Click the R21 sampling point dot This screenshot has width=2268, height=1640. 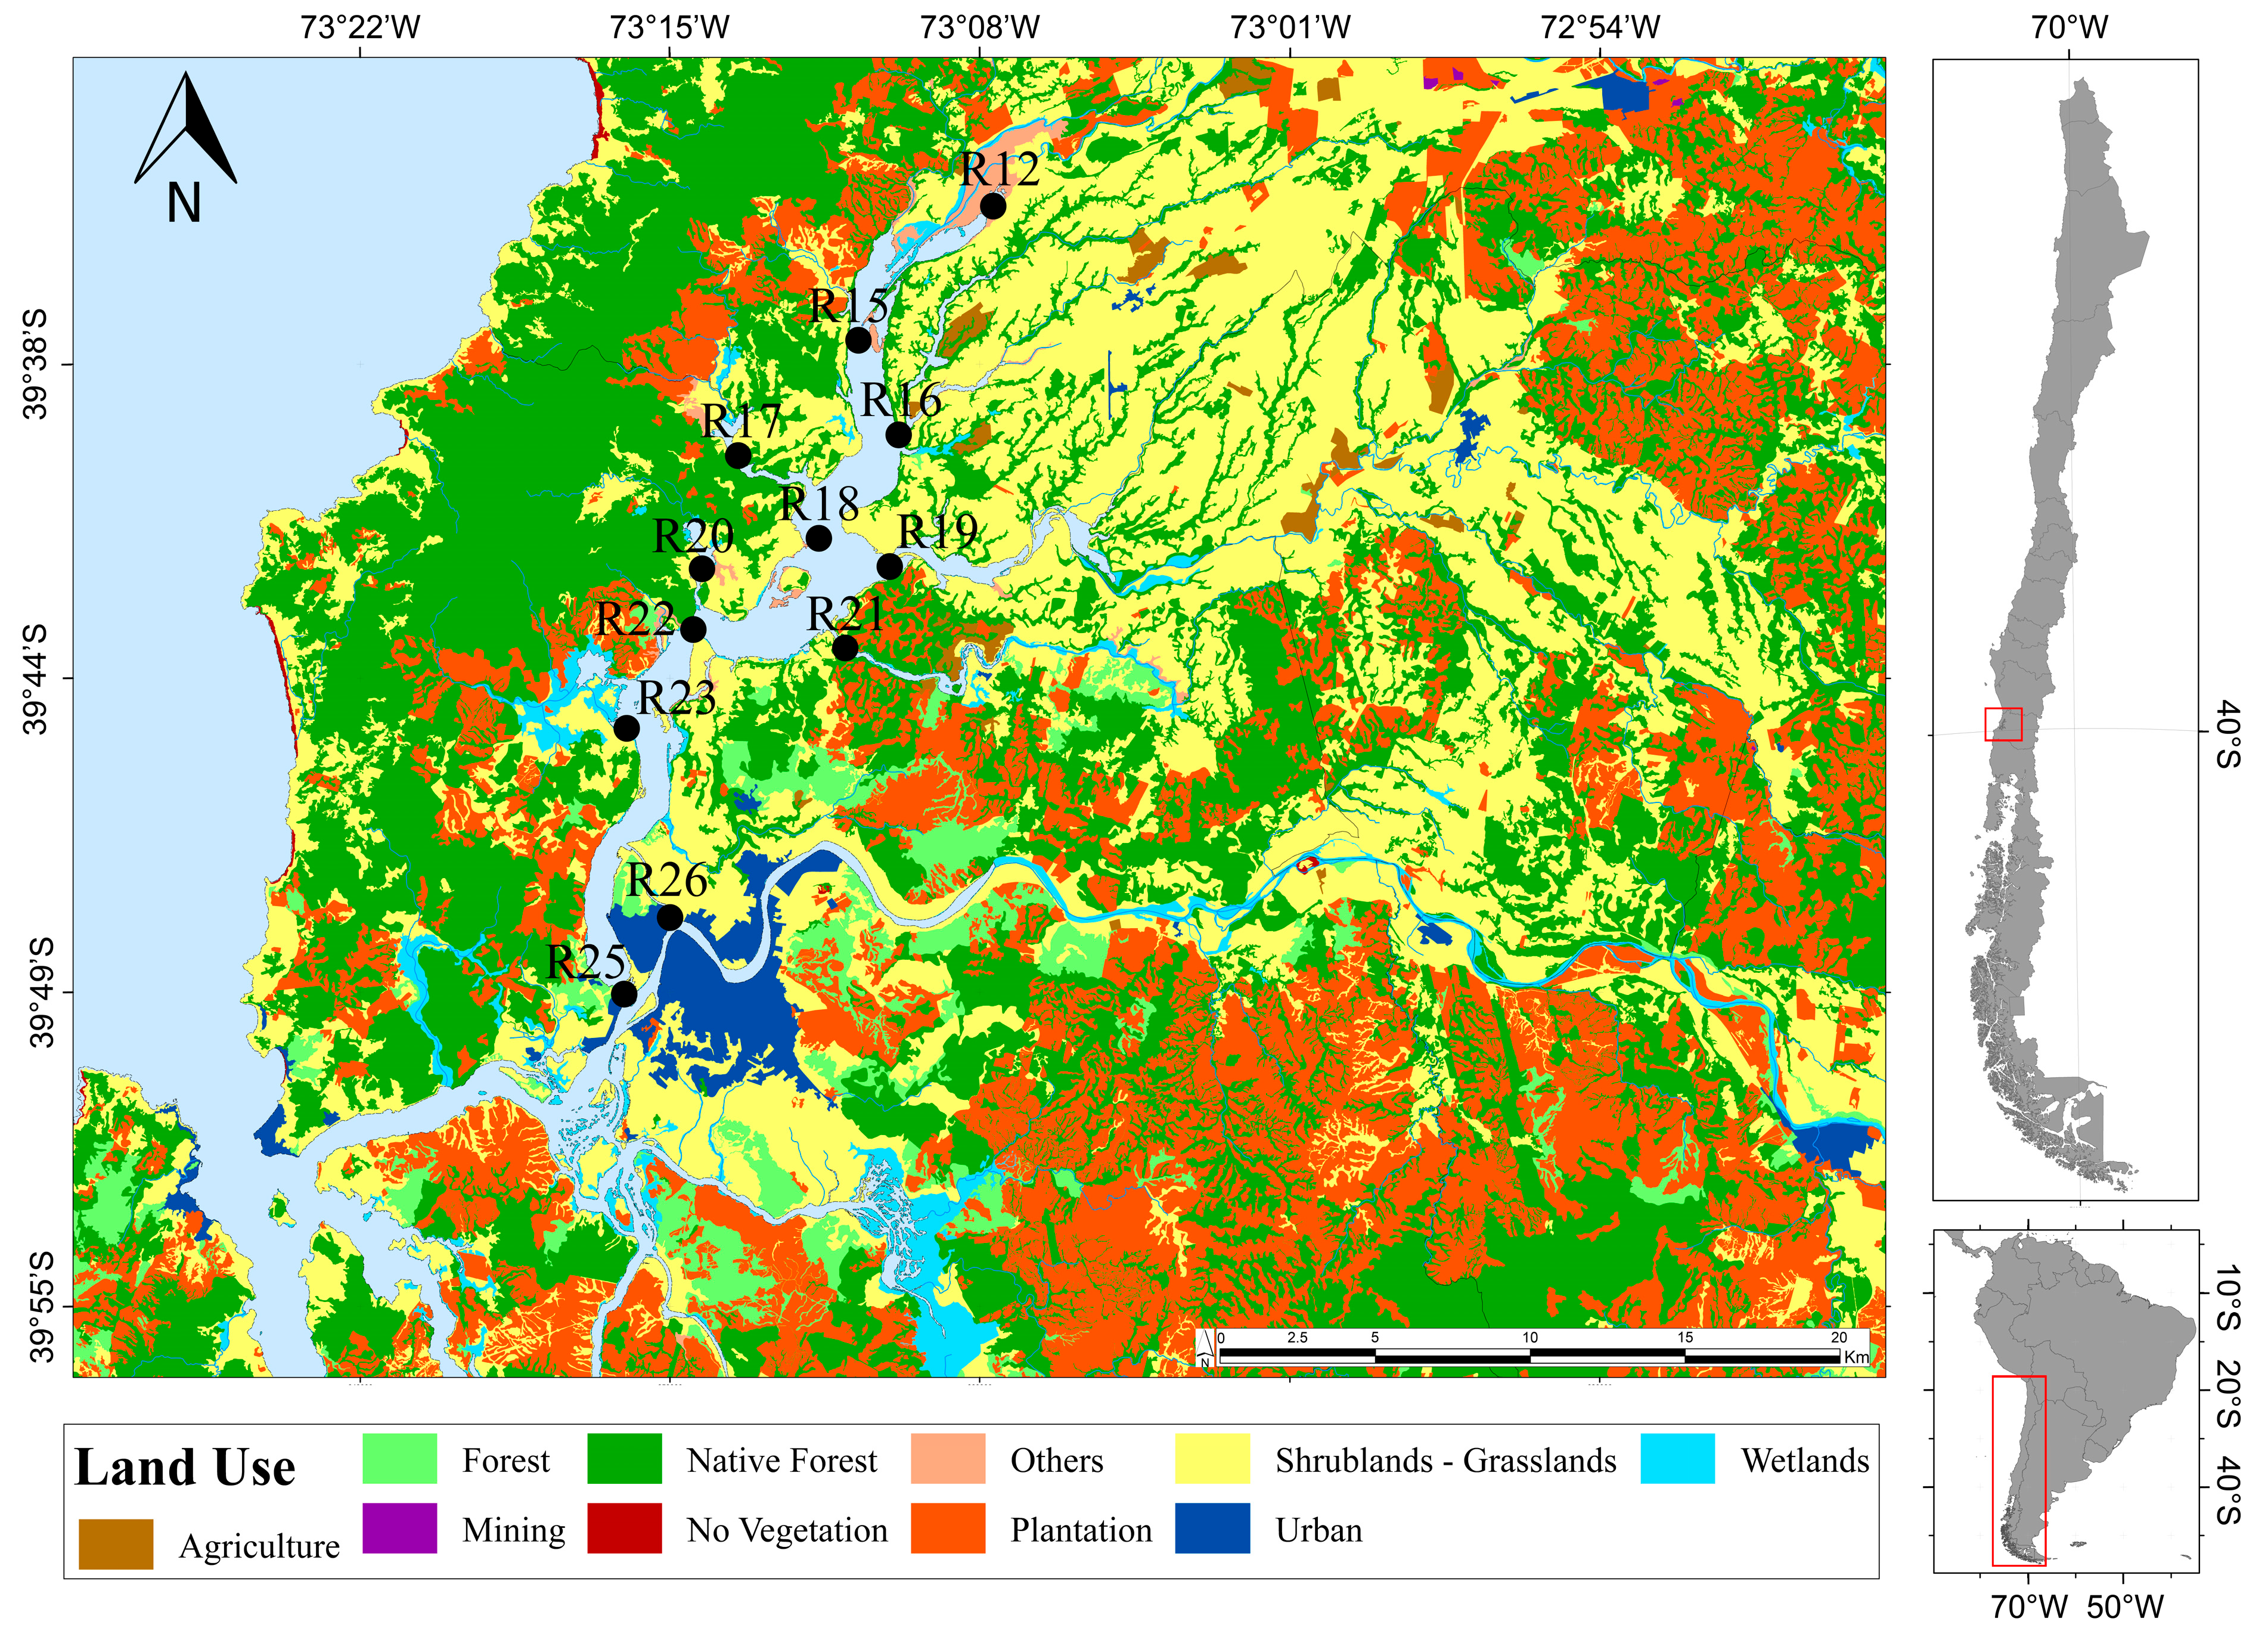pos(845,648)
